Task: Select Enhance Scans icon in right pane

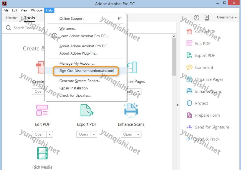Action: pyautogui.click(x=189, y=91)
